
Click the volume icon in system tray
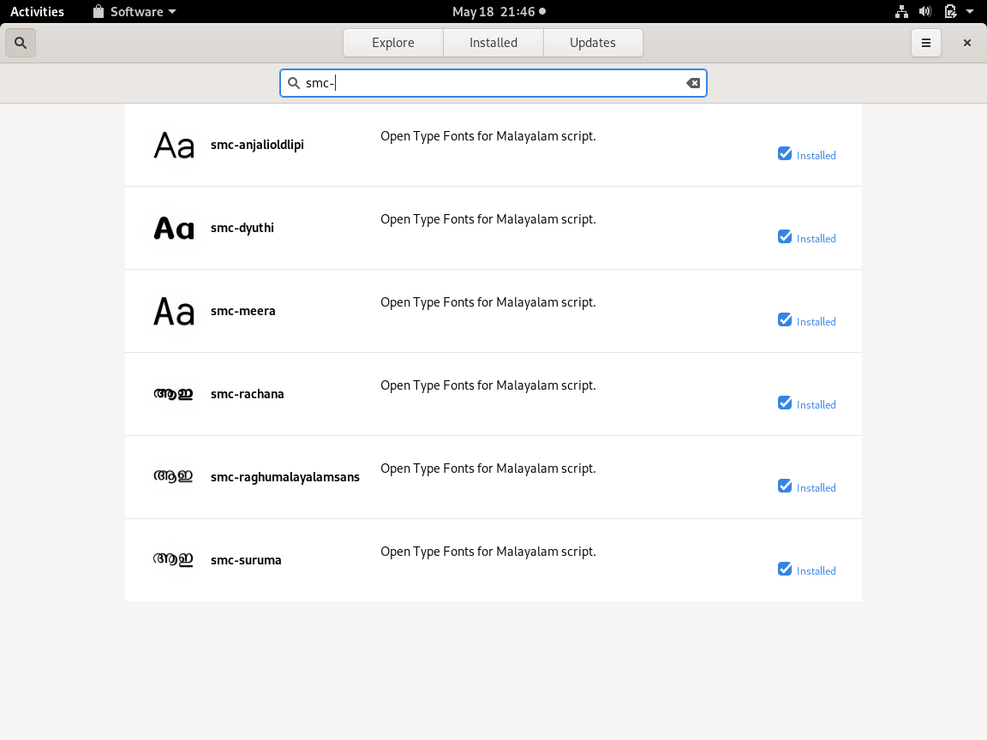click(925, 12)
